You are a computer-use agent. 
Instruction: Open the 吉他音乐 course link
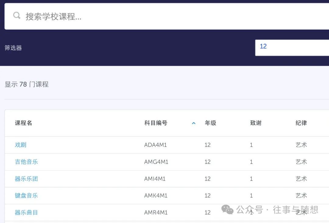point(27,162)
